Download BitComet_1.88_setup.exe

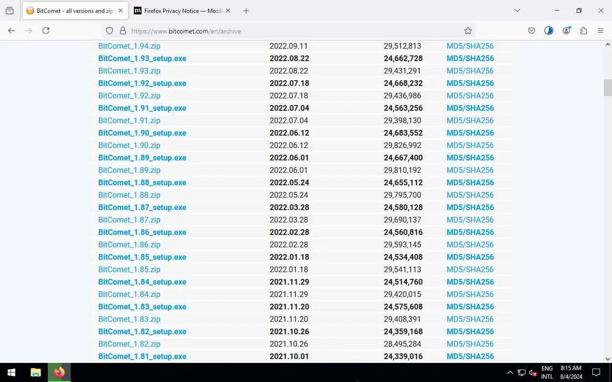pyautogui.click(x=142, y=182)
